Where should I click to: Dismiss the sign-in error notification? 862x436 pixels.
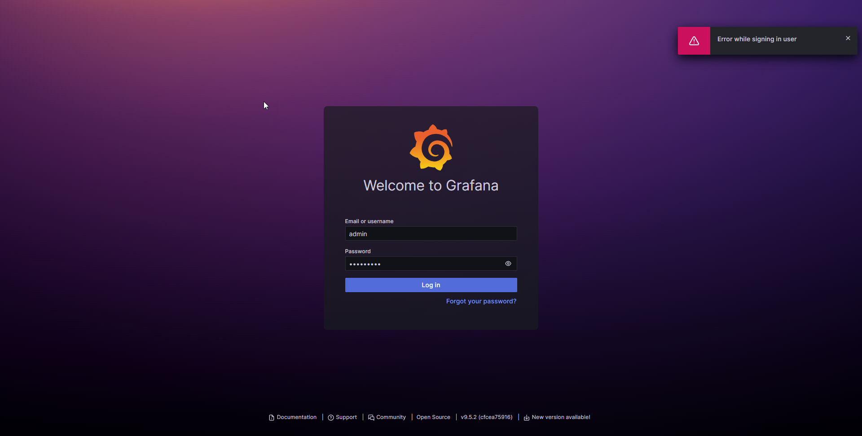point(848,38)
